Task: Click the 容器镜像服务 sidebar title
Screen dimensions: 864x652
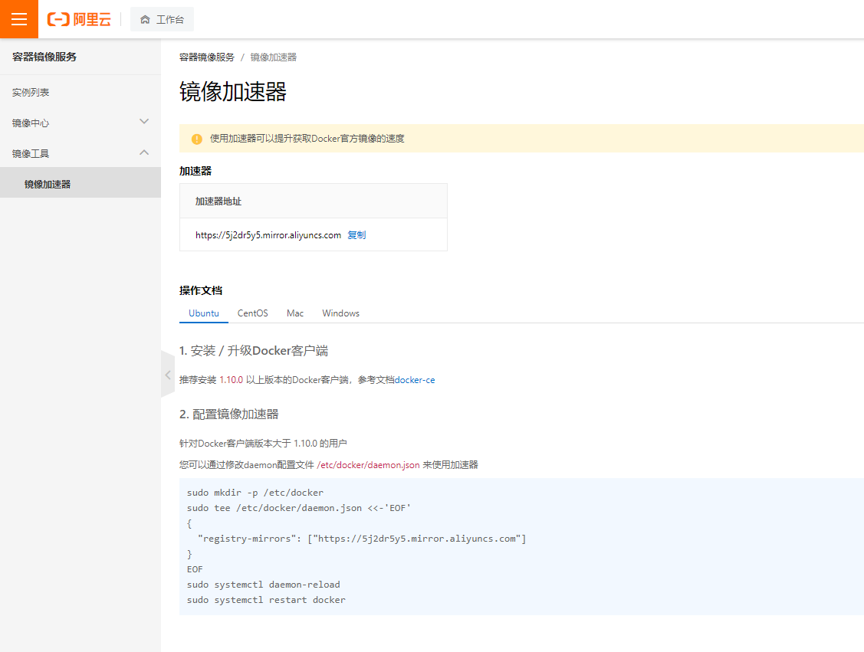Action: [x=44, y=57]
